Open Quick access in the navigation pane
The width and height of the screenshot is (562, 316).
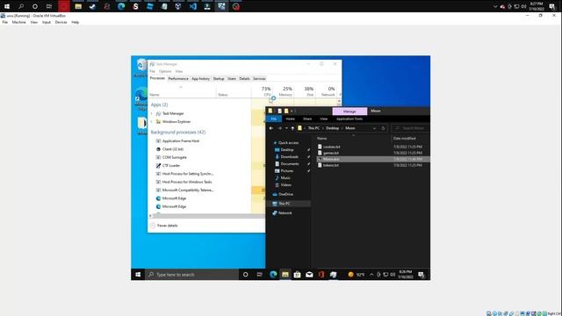[288, 142]
